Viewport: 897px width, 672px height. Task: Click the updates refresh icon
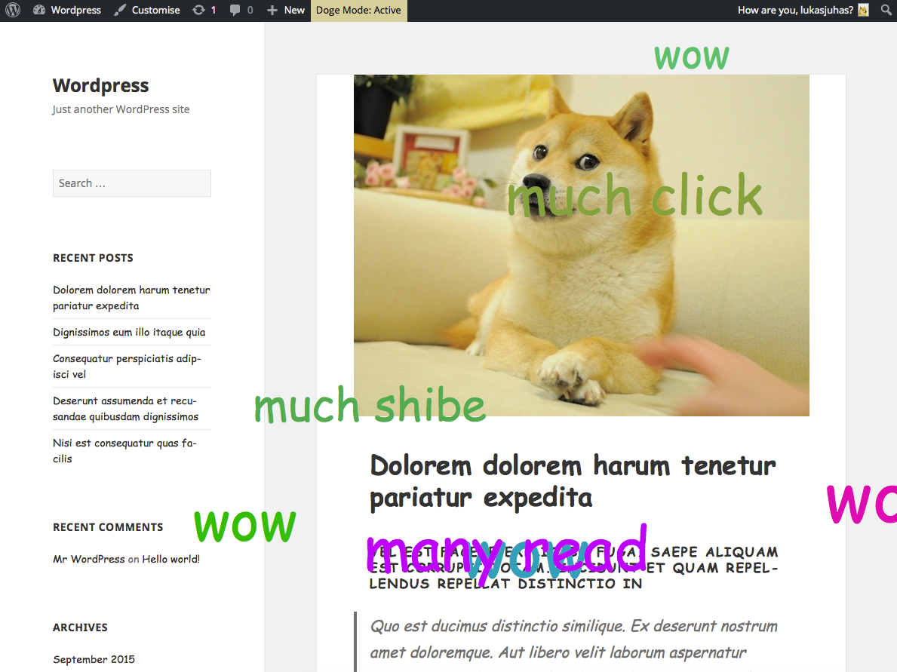pos(198,11)
